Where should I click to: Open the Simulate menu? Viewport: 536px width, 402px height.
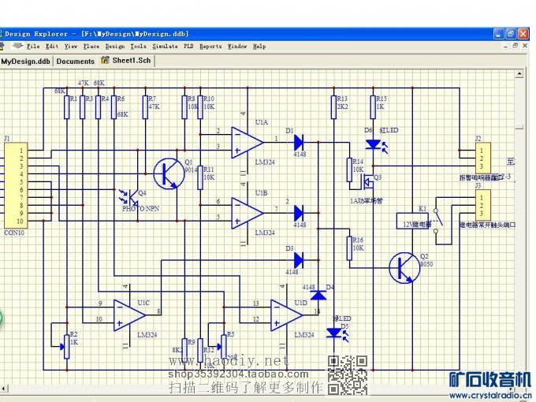(165, 47)
